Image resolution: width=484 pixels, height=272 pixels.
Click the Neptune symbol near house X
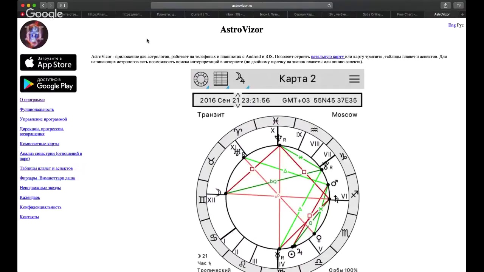(x=279, y=138)
